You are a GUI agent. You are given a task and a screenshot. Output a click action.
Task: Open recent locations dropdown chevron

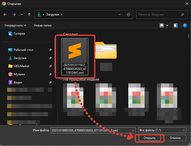tap(22, 14)
